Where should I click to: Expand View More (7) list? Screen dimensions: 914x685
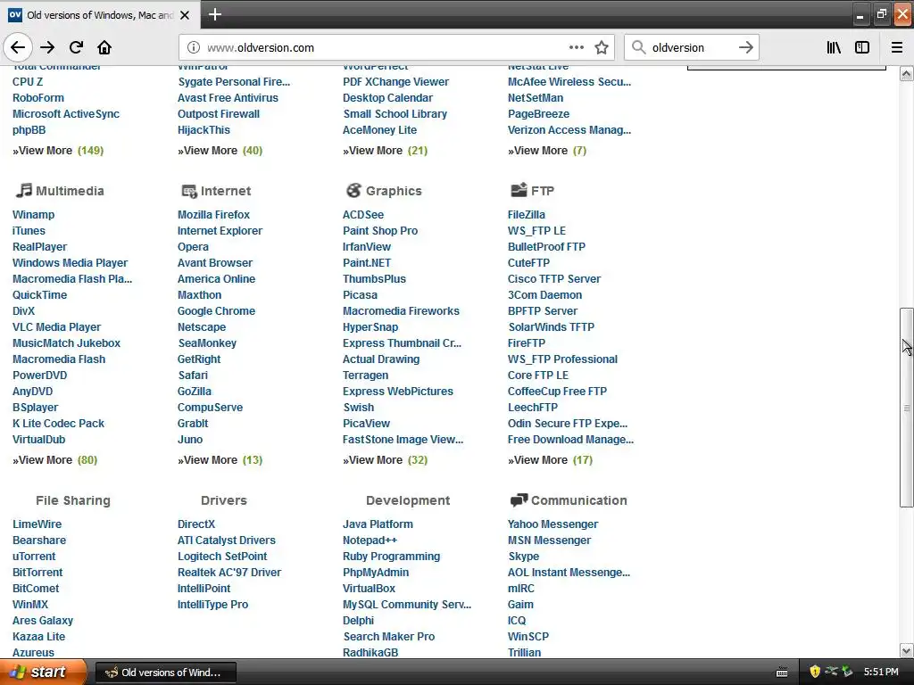(x=547, y=151)
